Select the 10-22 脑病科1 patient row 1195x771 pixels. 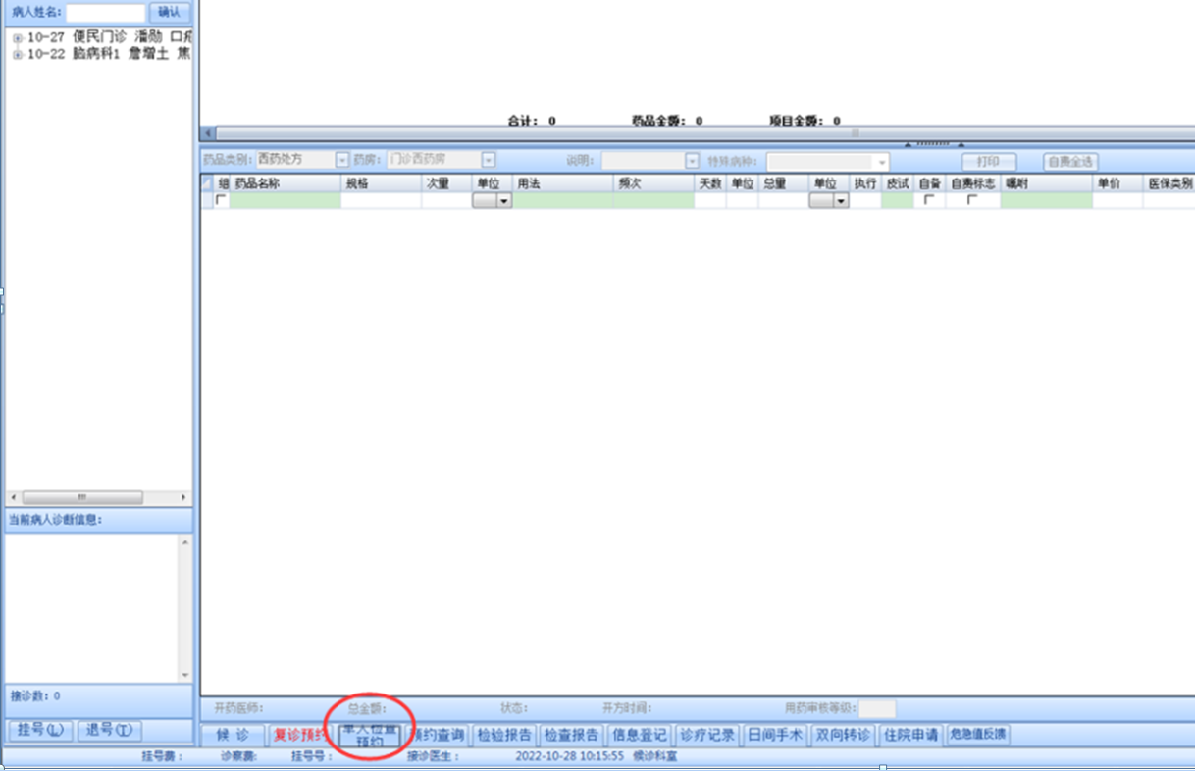click(x=108, y=55)
